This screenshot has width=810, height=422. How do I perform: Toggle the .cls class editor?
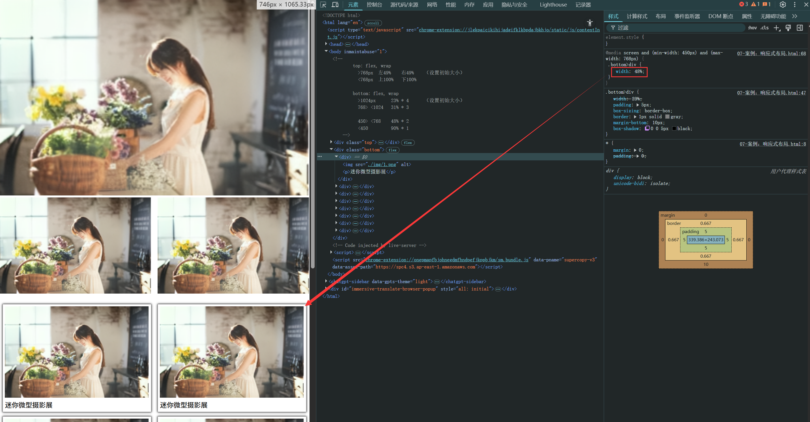pos(764,28)
